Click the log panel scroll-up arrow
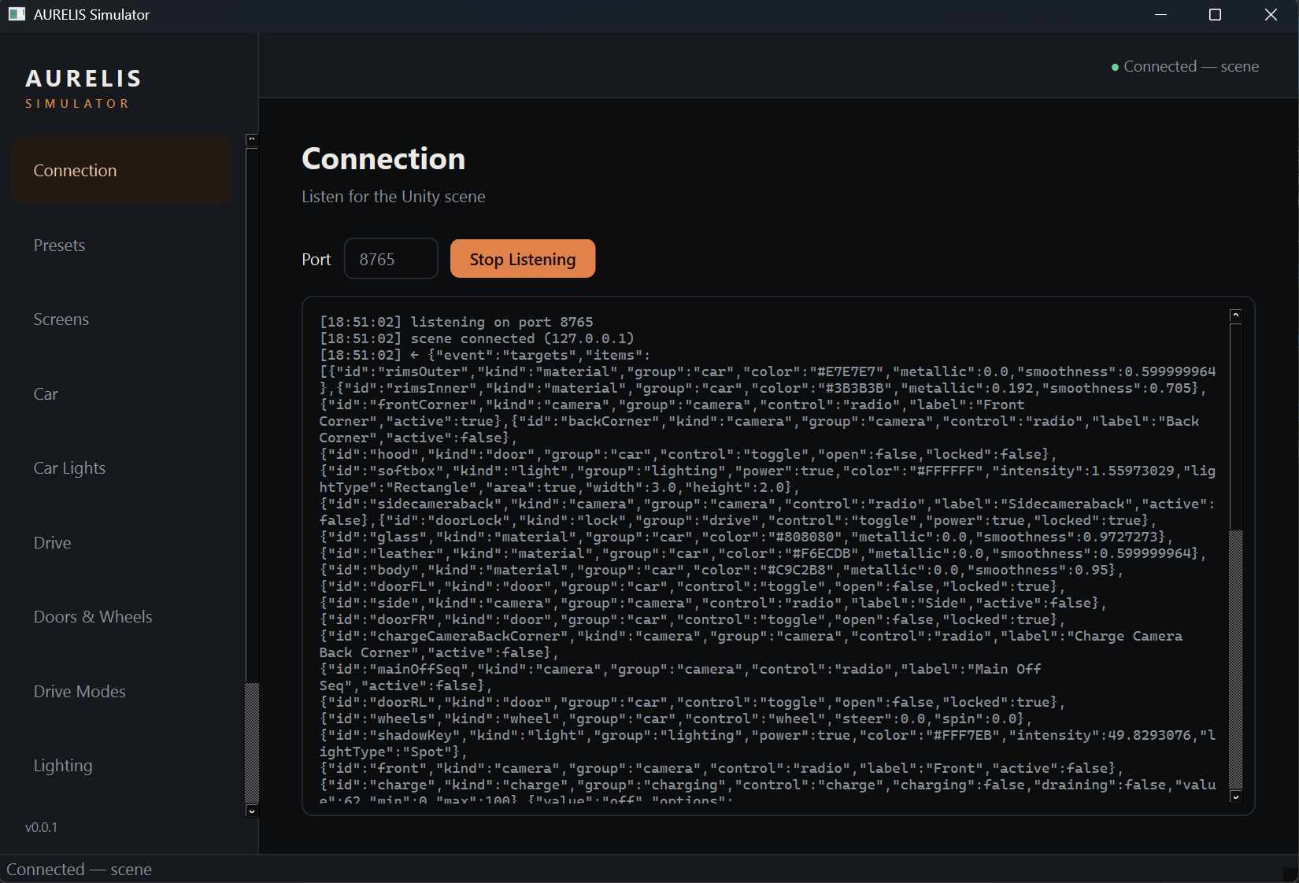Viewport: 1299px width, 883px height. tap(1235, 315)
